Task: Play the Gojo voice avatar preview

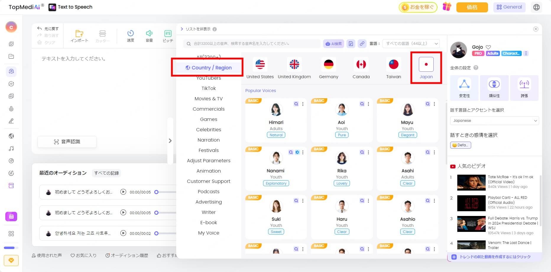Action: tap(458, 50)
